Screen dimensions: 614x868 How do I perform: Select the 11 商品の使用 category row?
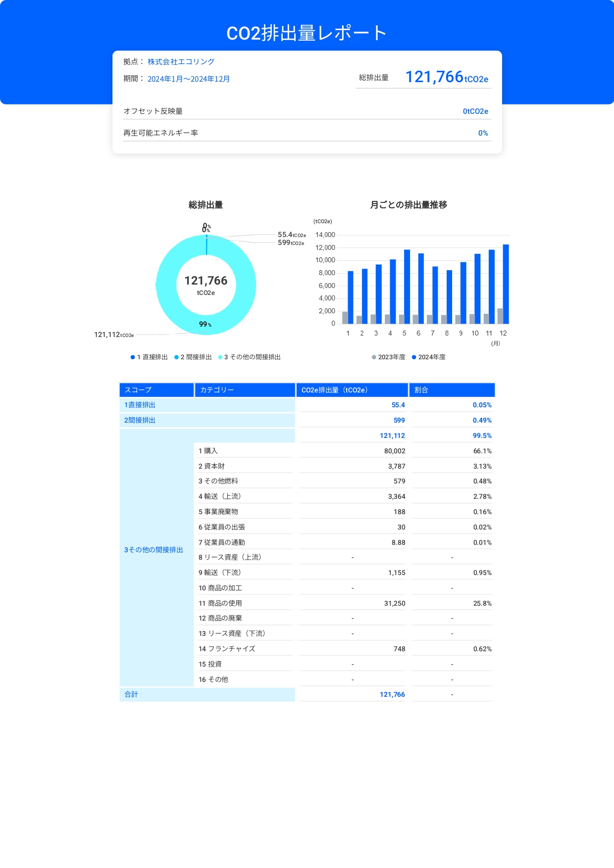220,603
